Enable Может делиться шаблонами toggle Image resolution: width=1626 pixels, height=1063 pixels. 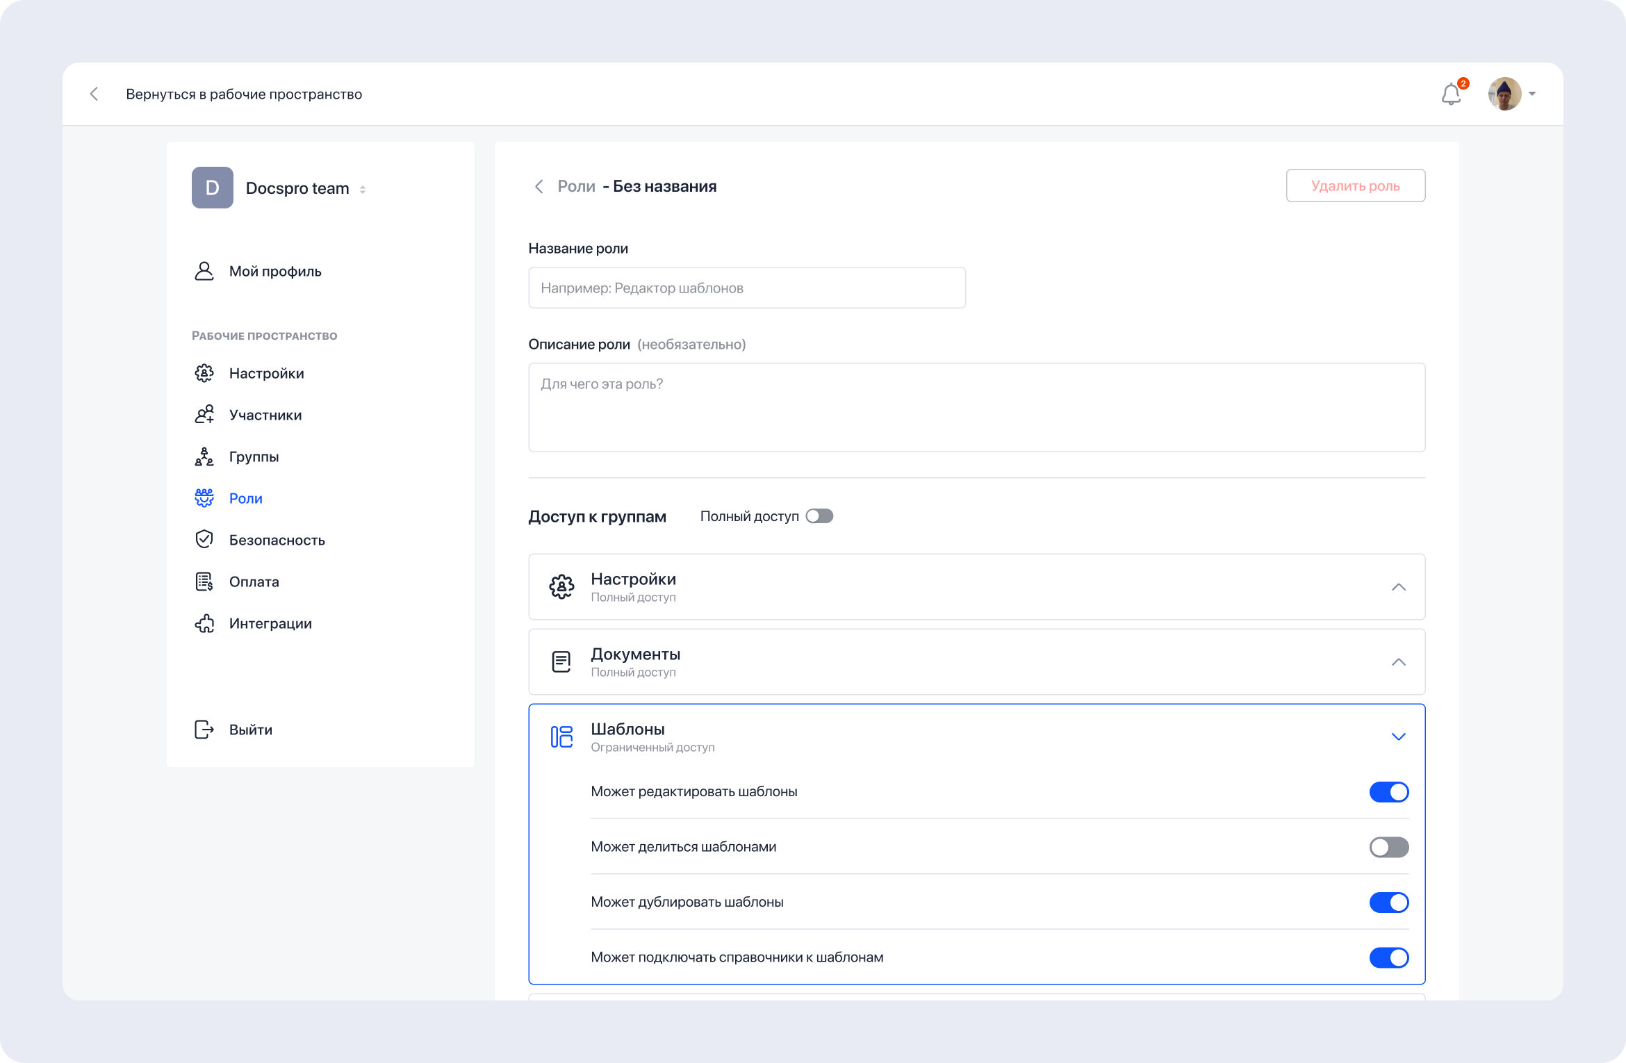tap(1389, 847)
